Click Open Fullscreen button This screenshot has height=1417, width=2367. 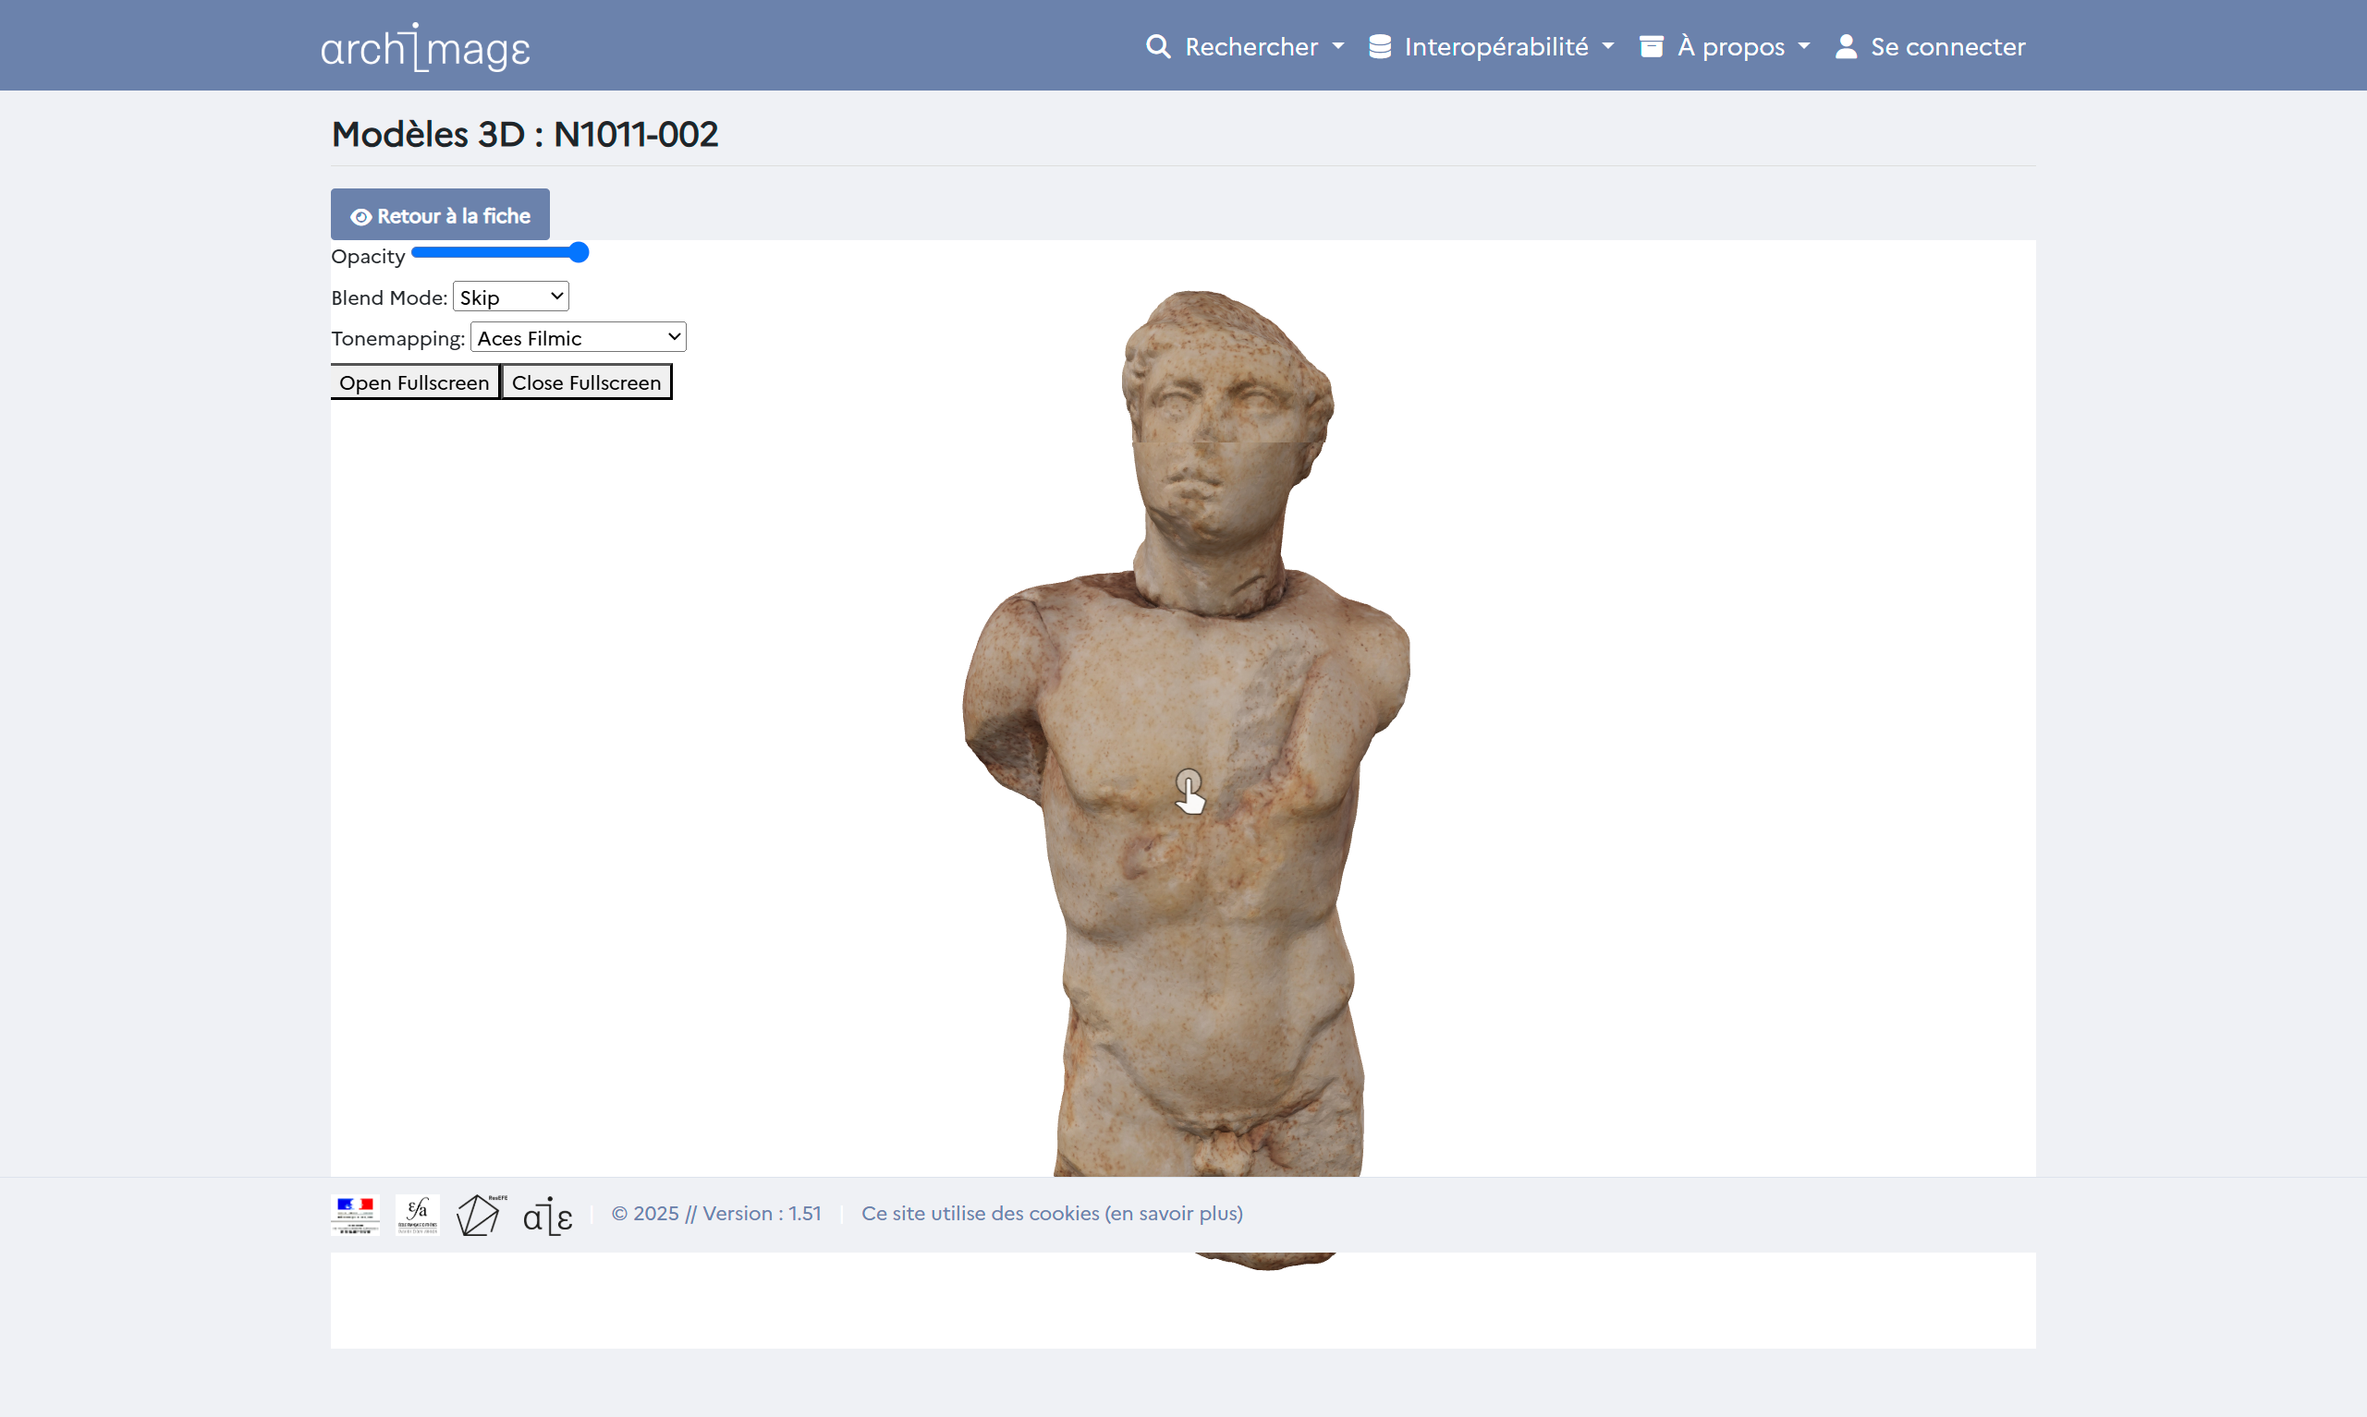tap(414, 383)
